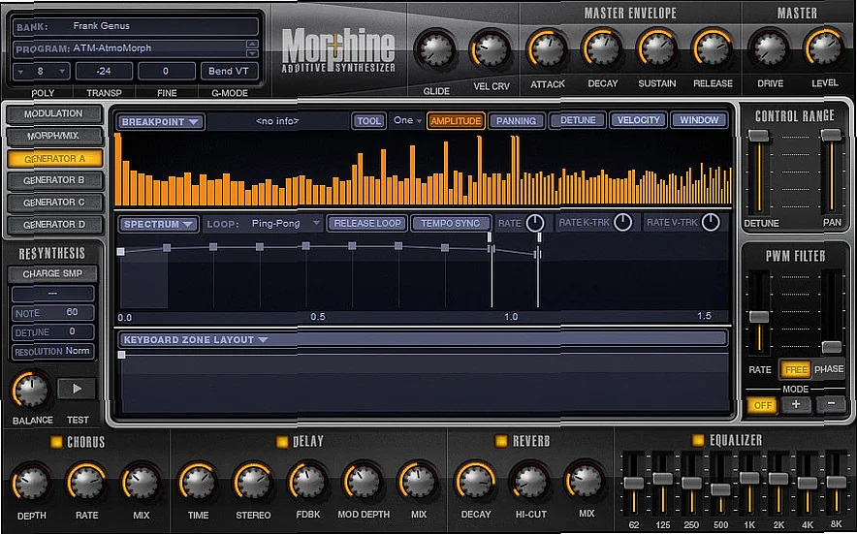Click the Delay Time knob
857x534 pixels.
(198, 483)
